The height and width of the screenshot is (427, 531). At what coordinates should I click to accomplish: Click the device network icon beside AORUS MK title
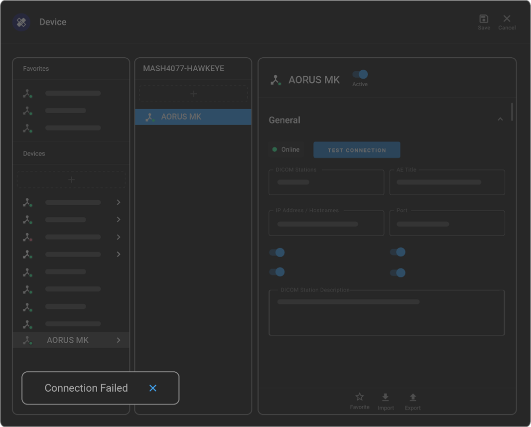(275, 79)
